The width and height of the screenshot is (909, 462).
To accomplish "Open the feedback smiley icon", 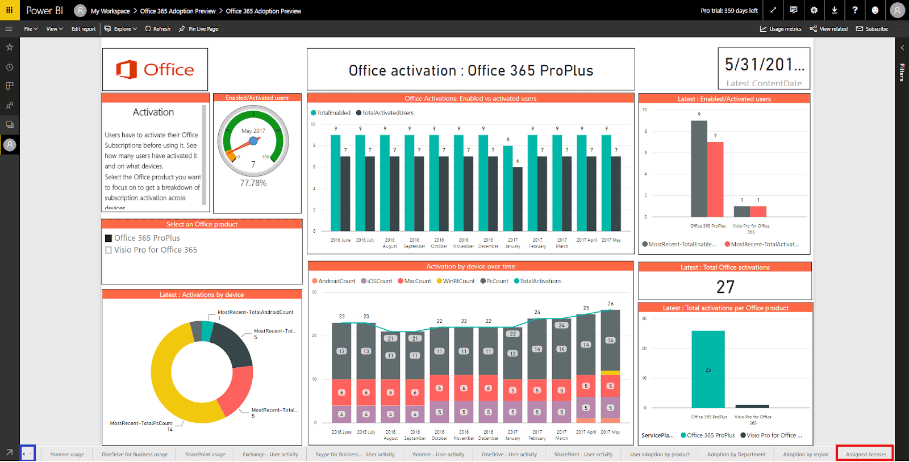I will click(x=875, y=10).
